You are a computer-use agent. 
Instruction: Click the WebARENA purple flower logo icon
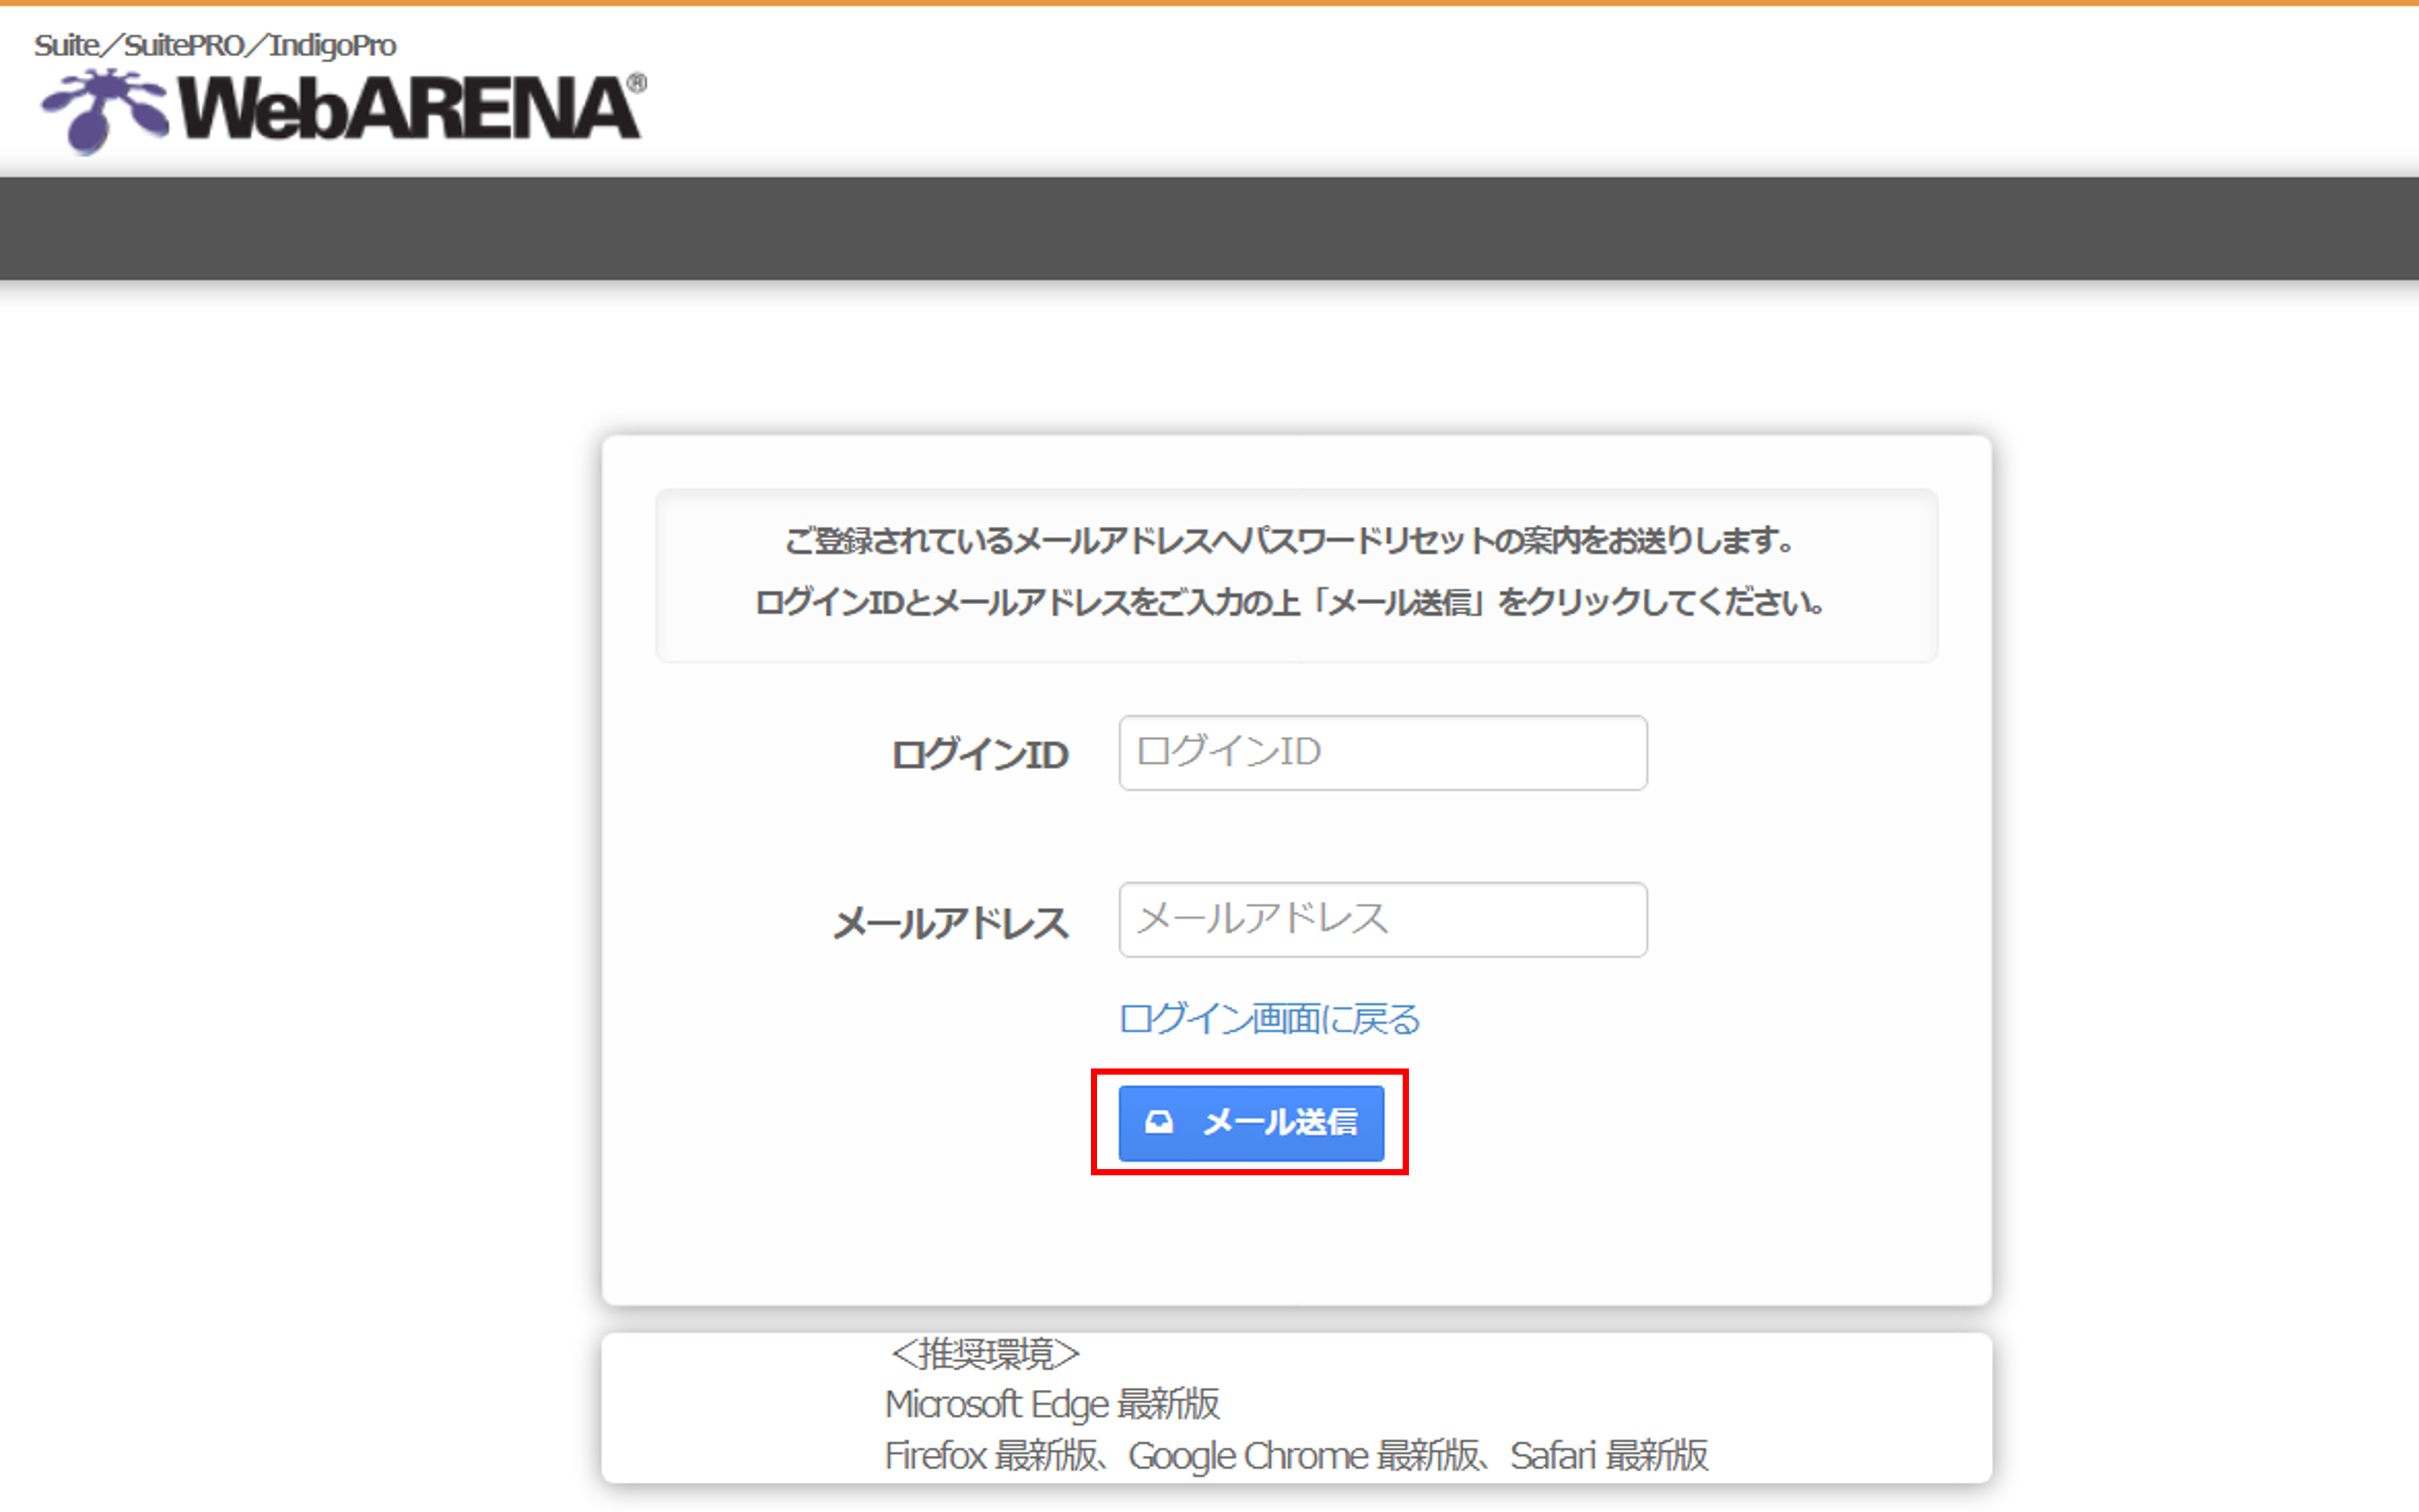[103, 110]
